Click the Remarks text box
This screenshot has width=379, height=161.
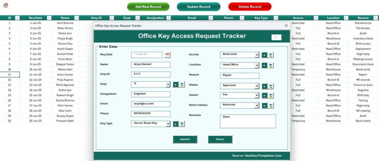pos(248,121)
